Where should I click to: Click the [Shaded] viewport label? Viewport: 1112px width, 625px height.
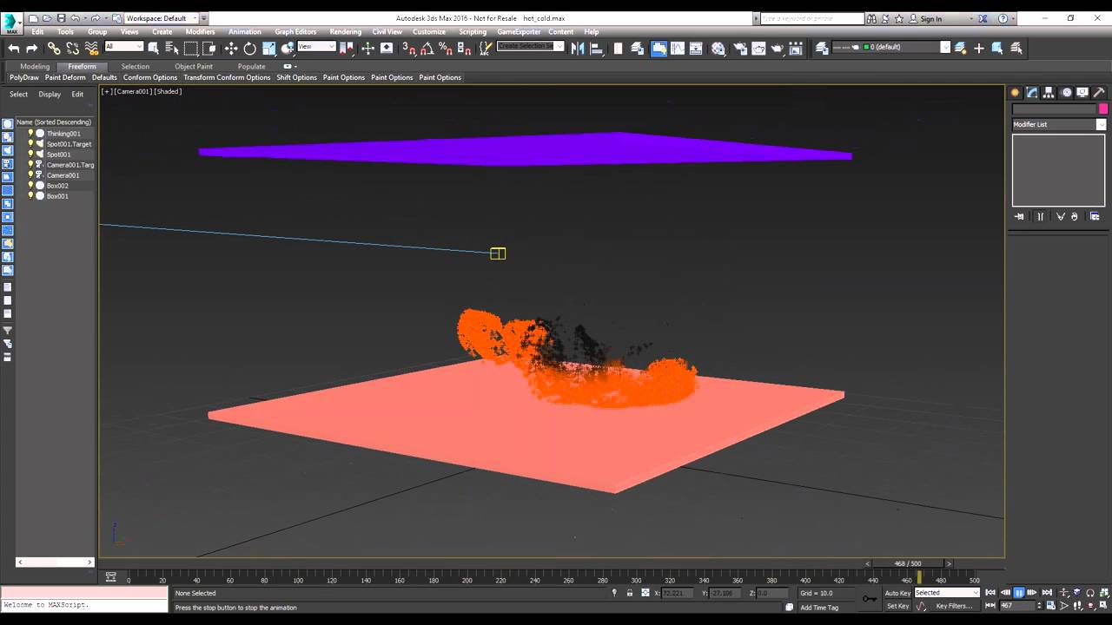coord(168,91)
